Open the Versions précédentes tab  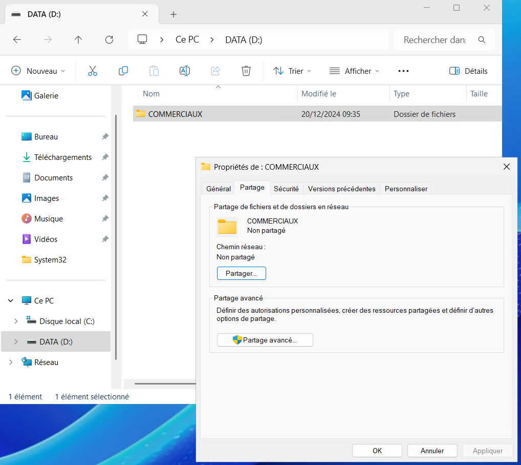tap(341, 189)
